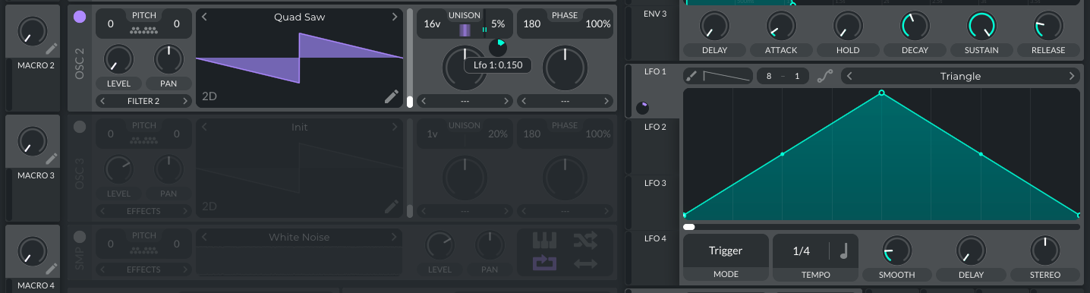Open the 1/4 tempo value selector
This screenshot has width=1090, height=293.
tap(802, 250)
